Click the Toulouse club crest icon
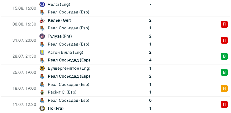 tap(42, 36)
